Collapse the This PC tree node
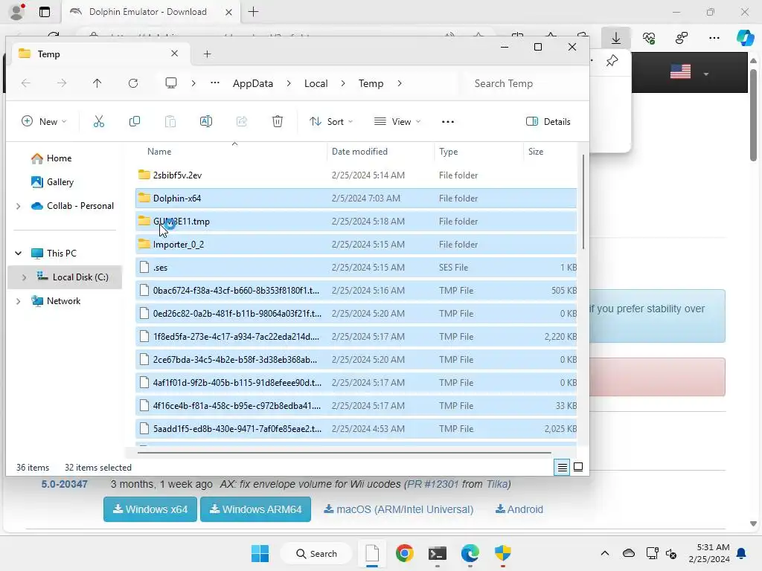 (x=19, y=254)
